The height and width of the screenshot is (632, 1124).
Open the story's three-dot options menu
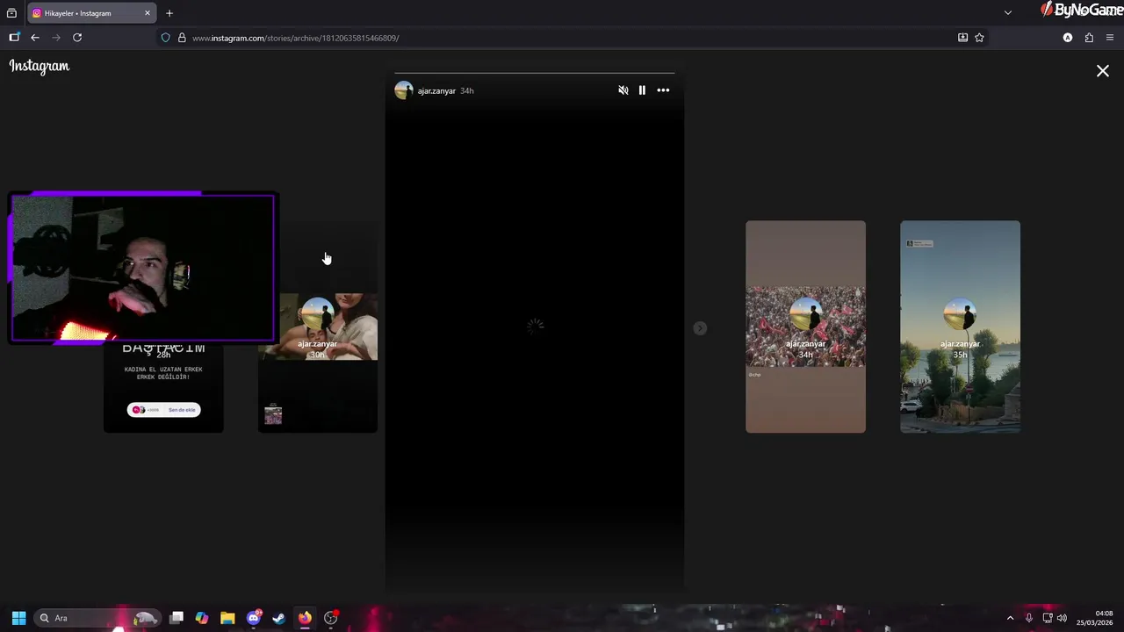pyautogui.click(x=663, y=90)
